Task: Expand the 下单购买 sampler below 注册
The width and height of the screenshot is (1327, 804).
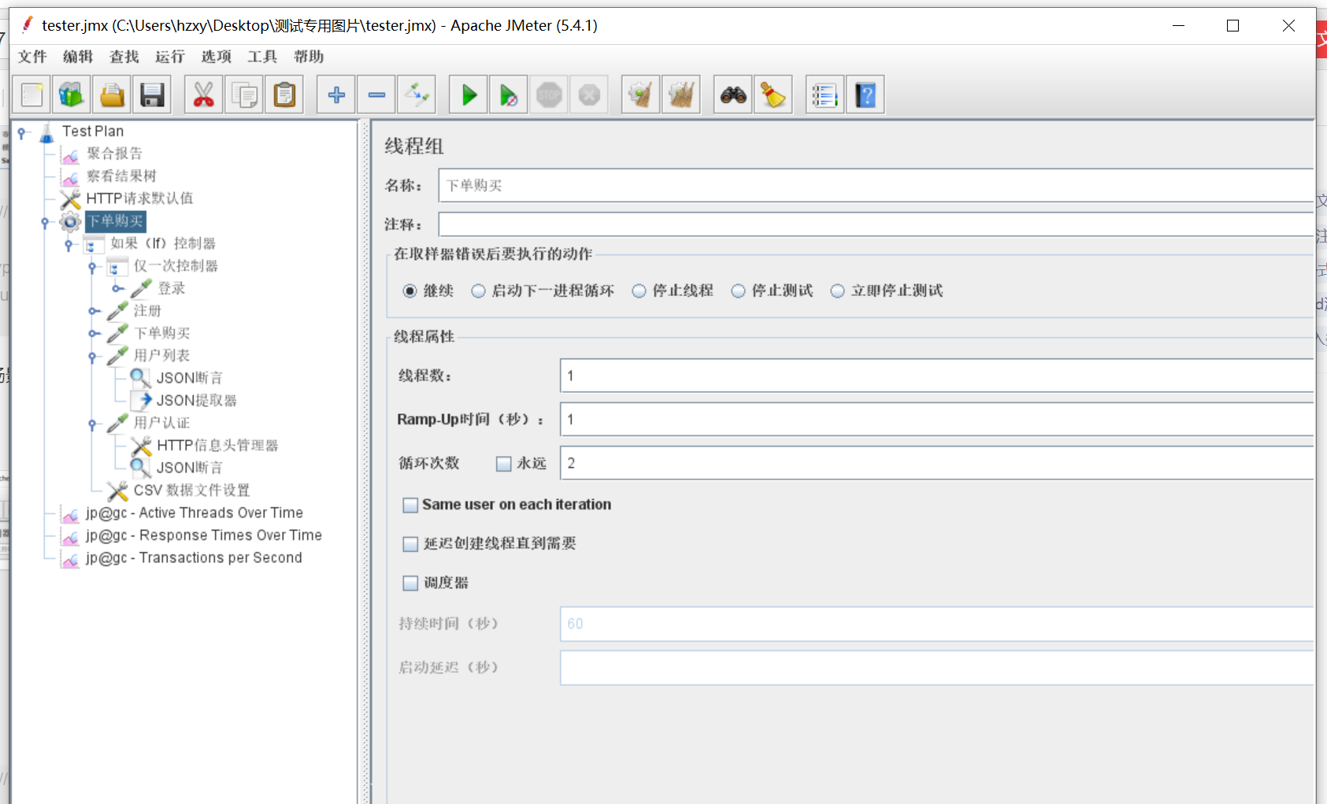Action: 94,334
